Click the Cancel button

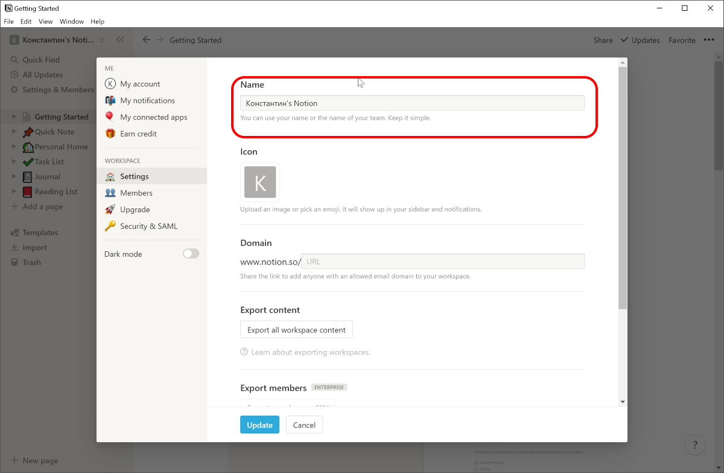click(304, 425)
